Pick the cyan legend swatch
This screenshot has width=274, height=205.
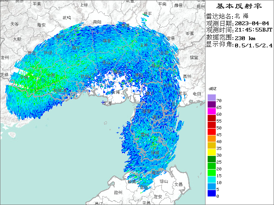pos(211,179)
